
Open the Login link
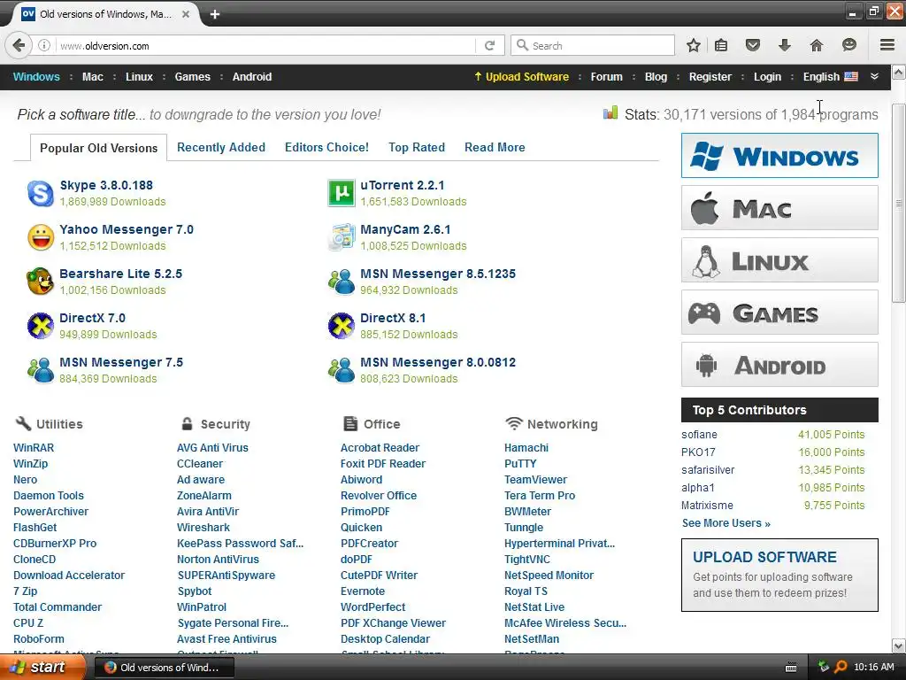(x=767, y=77)
